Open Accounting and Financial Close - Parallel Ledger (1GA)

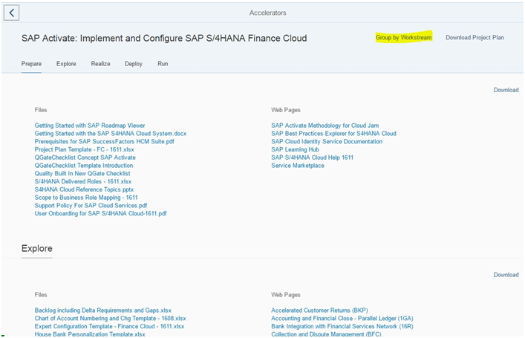342,318
